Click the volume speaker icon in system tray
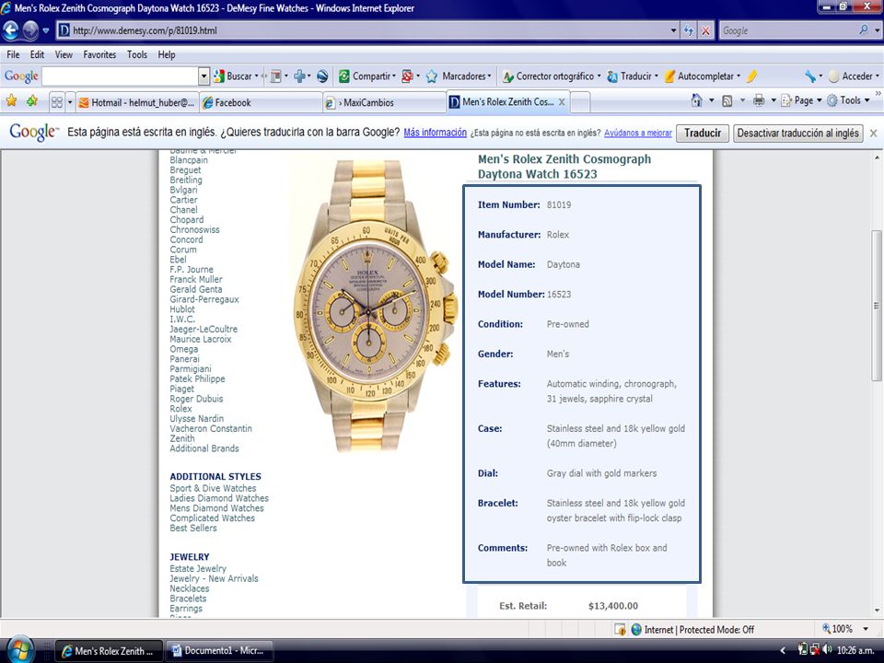 coord(827,650)
